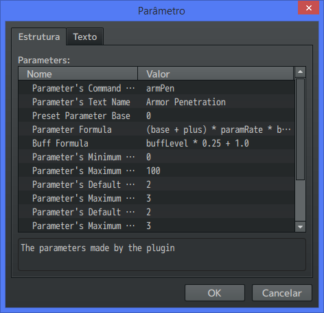This screenshot has width=324, height=313.
Task: Switch to the Estrutura tab
Action: (39, 36)
